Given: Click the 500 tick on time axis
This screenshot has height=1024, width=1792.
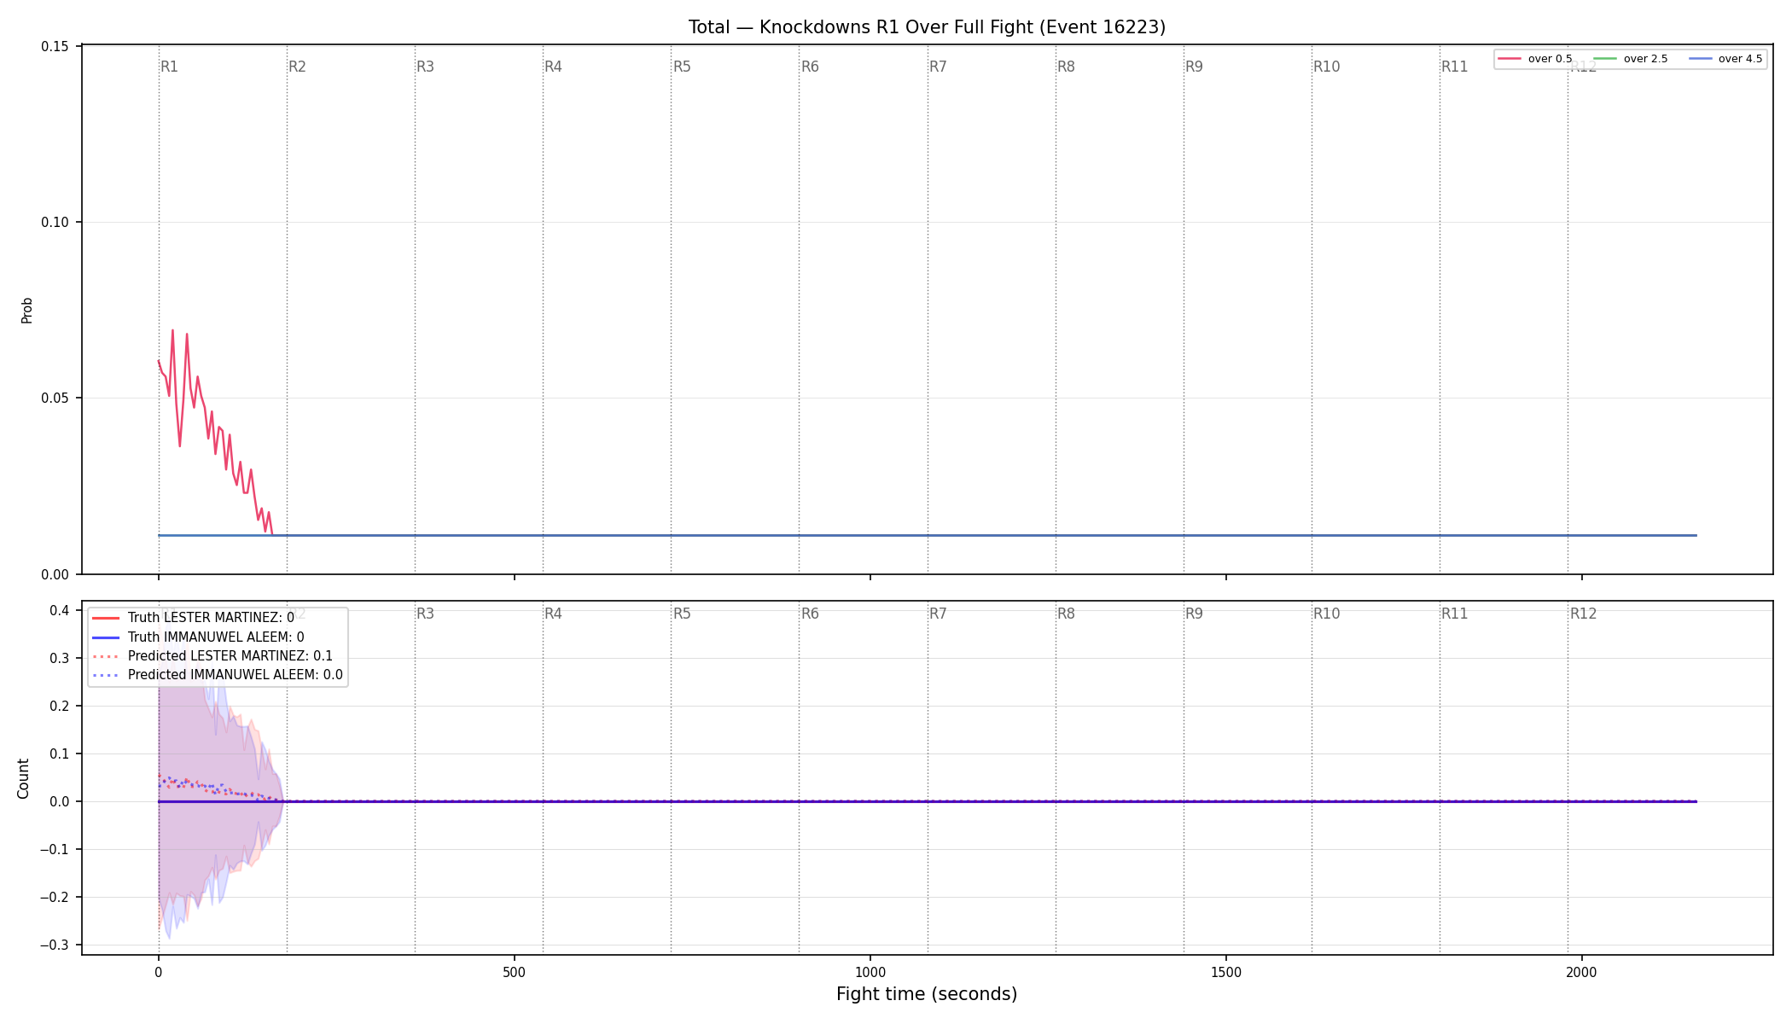Looking at the screenshot, I should (514, 972).
